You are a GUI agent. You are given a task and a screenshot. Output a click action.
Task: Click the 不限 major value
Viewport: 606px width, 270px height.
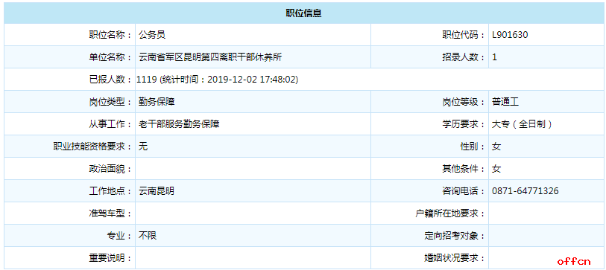click(148, 235)
